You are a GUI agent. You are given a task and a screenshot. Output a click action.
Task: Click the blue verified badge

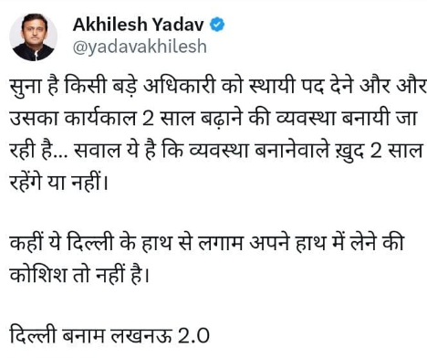point(217,25)
